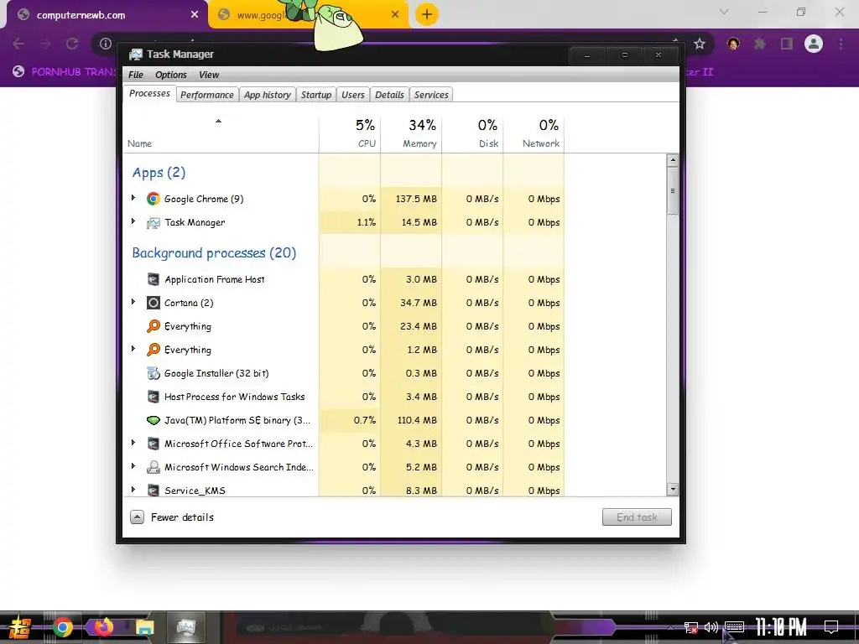The width and height of the screenshot is (859, 644).
Task: Switch to the App history tab
Action: coord(268,95)
